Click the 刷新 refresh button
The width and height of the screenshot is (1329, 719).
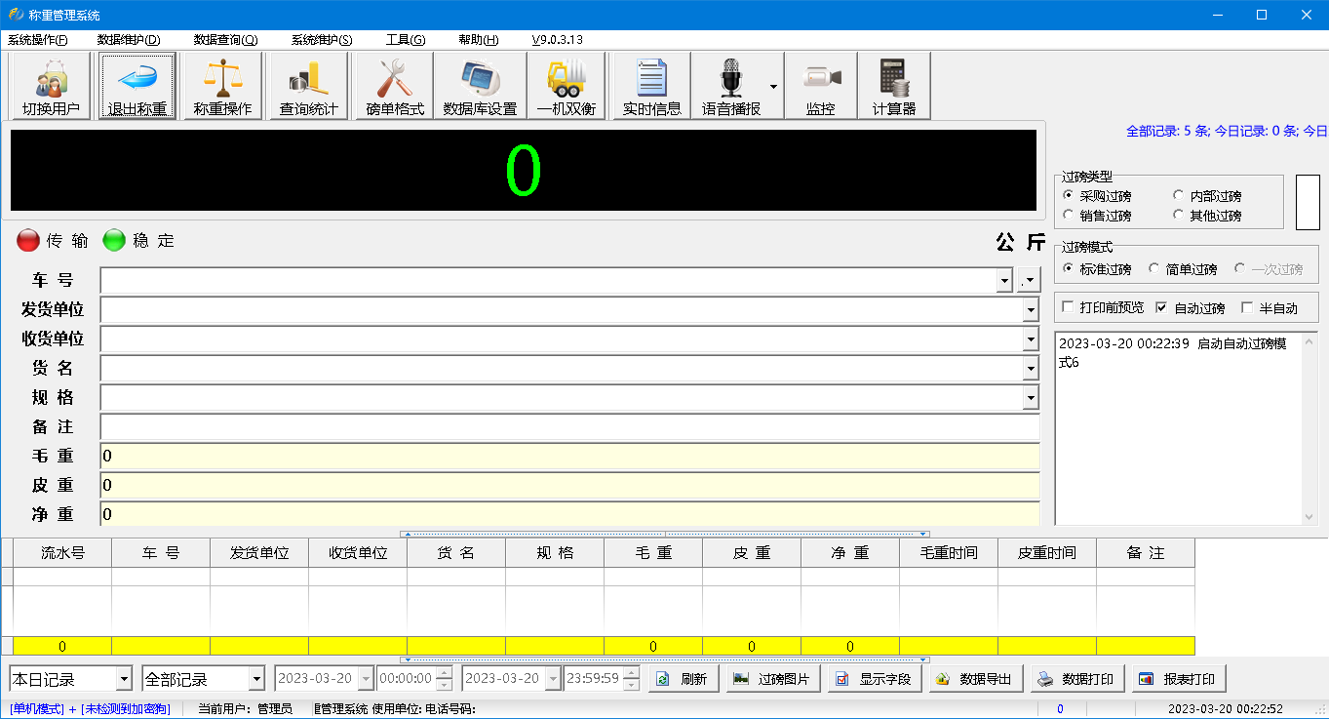point(684,679)
